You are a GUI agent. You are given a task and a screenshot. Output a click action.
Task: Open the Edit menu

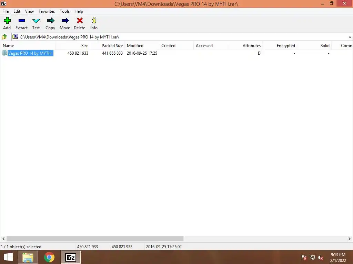[x=17, y=11]
